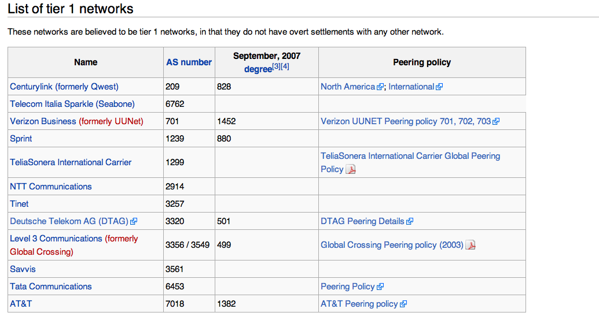Follow the red 'formerly Global Crossing' link
599x320 pixels.
click(x=74, y=245)
